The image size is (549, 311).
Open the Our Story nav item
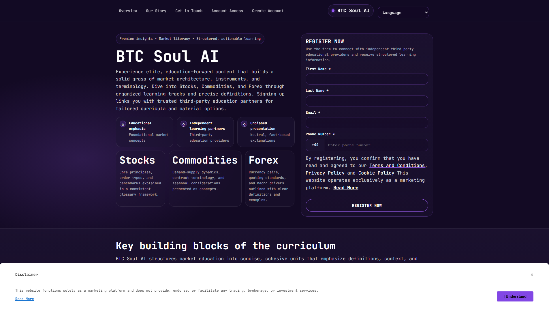point(156,11)
